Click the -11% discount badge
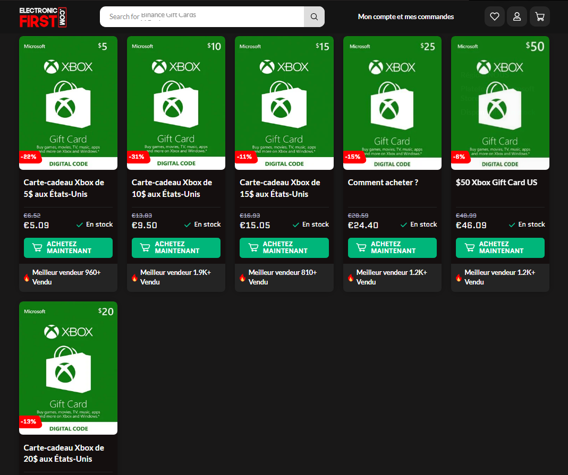 245,157
